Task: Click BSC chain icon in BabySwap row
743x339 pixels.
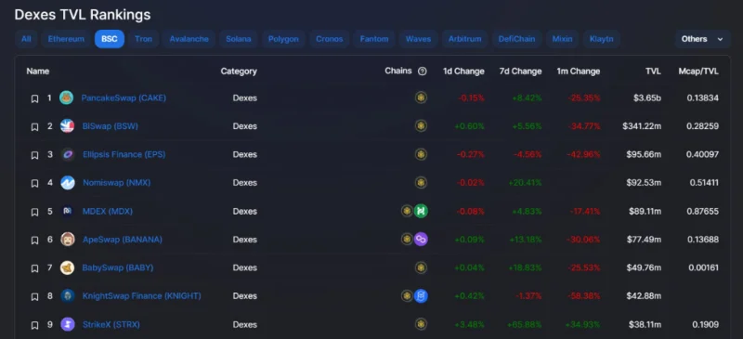Action: [x=421, y=267]
